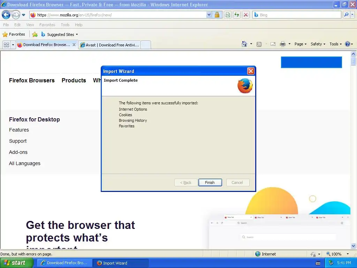Click the IE Back navigation arrow
357x268 pixels.
pos(6,15)
